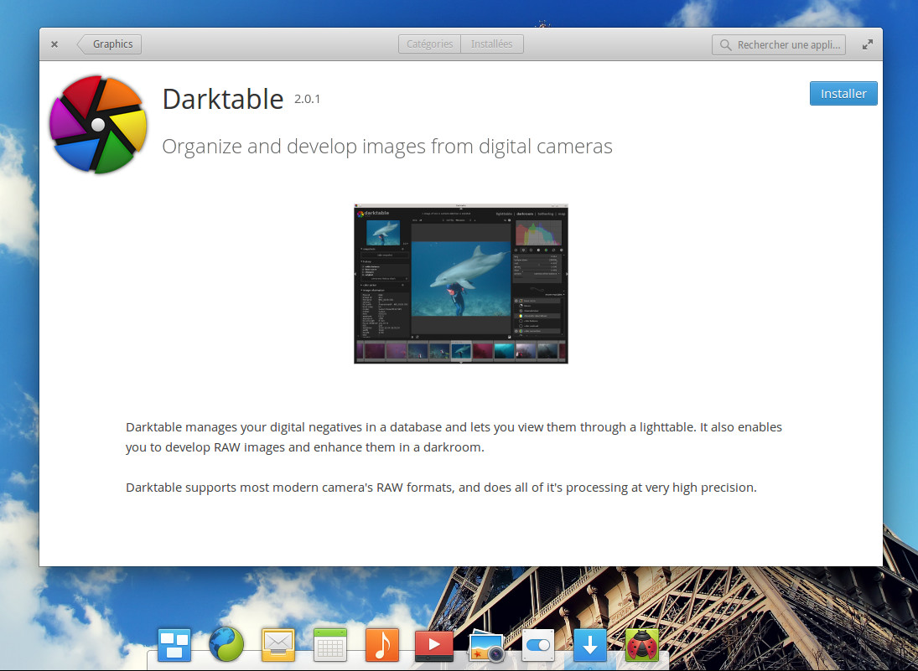Open the Photos dock icon

(x=486, y=645)
